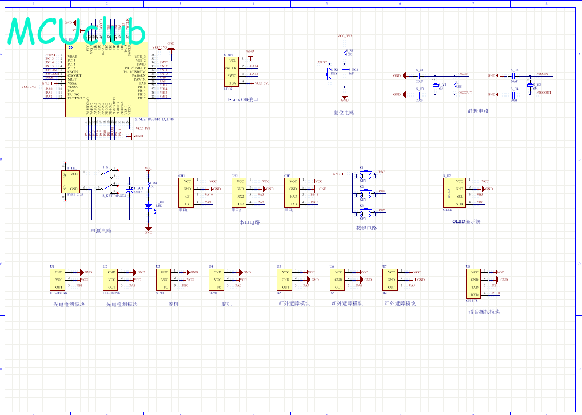
Task: Select the U1 E18-D80NK photoelectric sensor block
Action: pos(58,280)
